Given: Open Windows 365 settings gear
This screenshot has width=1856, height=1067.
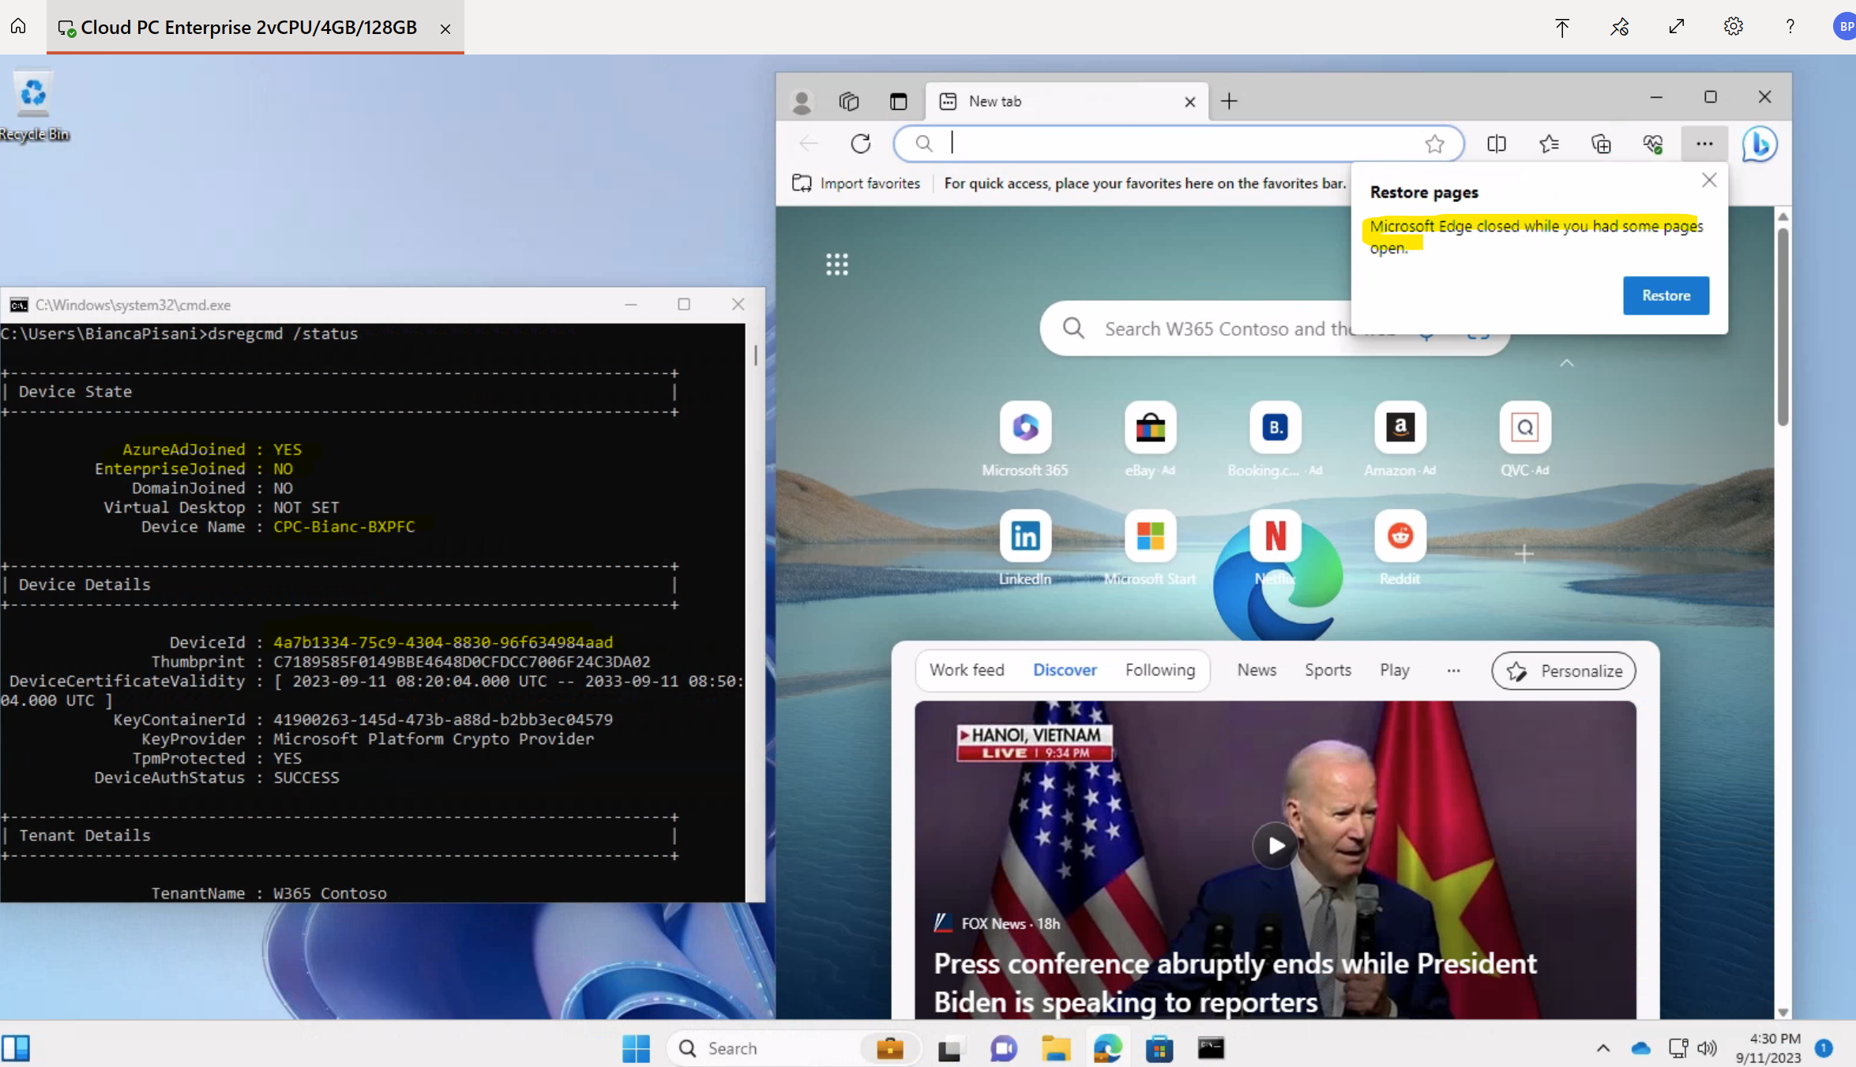Looking at the screenshot, I should click(x=1733, y=27).
